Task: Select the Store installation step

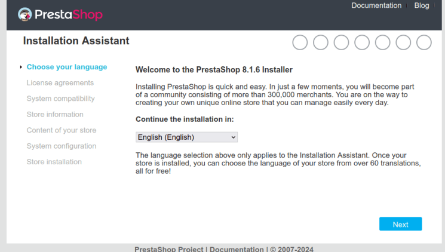Action: (54, 162)
